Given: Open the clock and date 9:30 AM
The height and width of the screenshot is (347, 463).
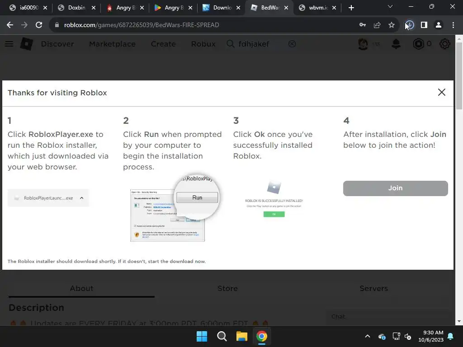Looking at the screenshot, I should tap(431, 336).
